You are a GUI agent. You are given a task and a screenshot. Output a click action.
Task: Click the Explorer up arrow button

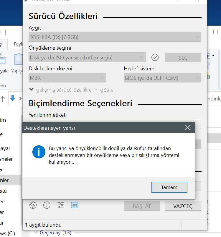[3, 99]
